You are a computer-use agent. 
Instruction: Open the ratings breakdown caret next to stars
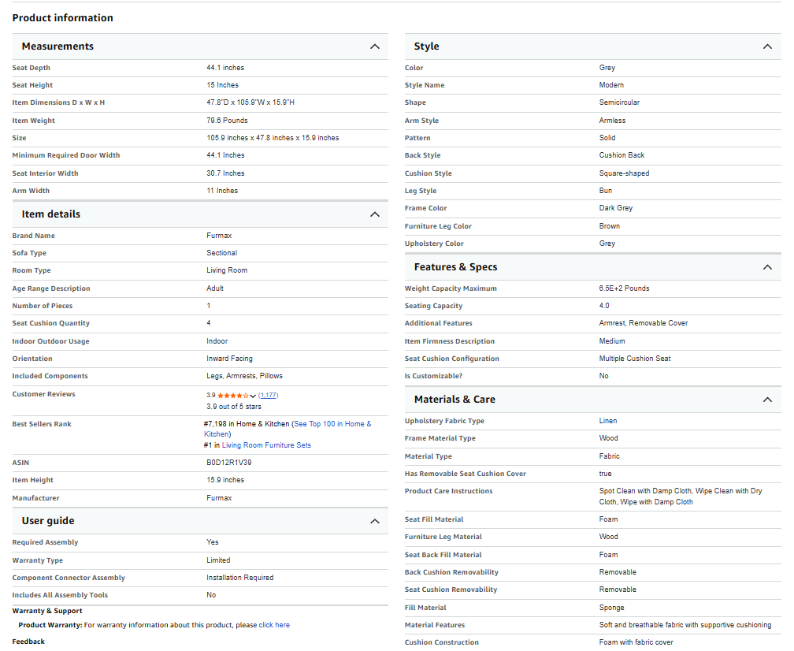pyautogui.click(x=251, y=394)
